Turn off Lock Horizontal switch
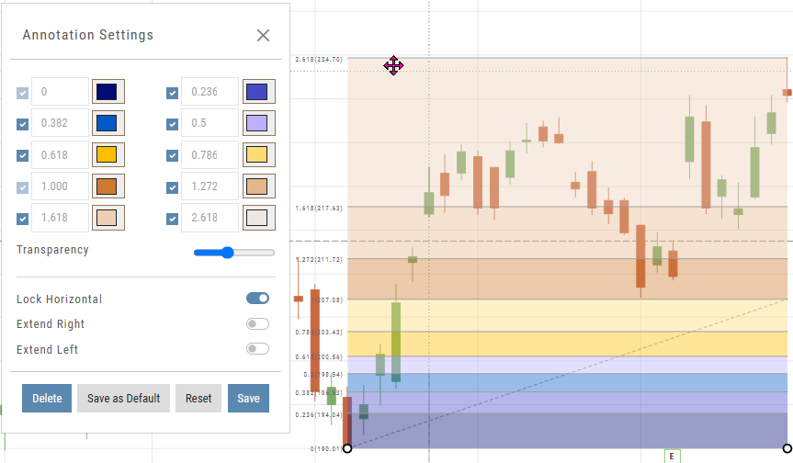Screen dimensions: 793x463 (x=257, y=299)
